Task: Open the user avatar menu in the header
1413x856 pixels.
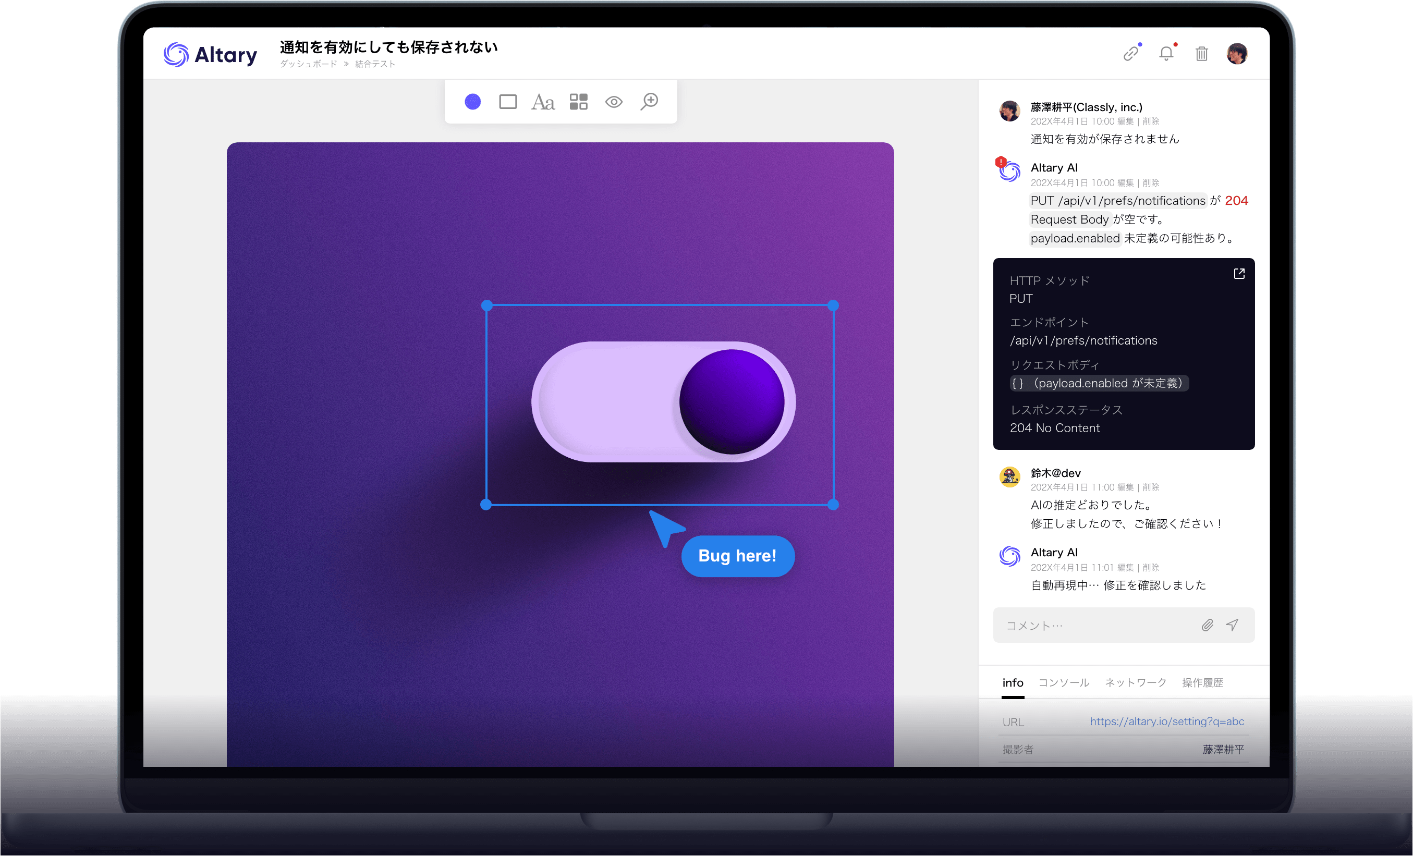Action: pyautogui.click(x=1237, y=54)
